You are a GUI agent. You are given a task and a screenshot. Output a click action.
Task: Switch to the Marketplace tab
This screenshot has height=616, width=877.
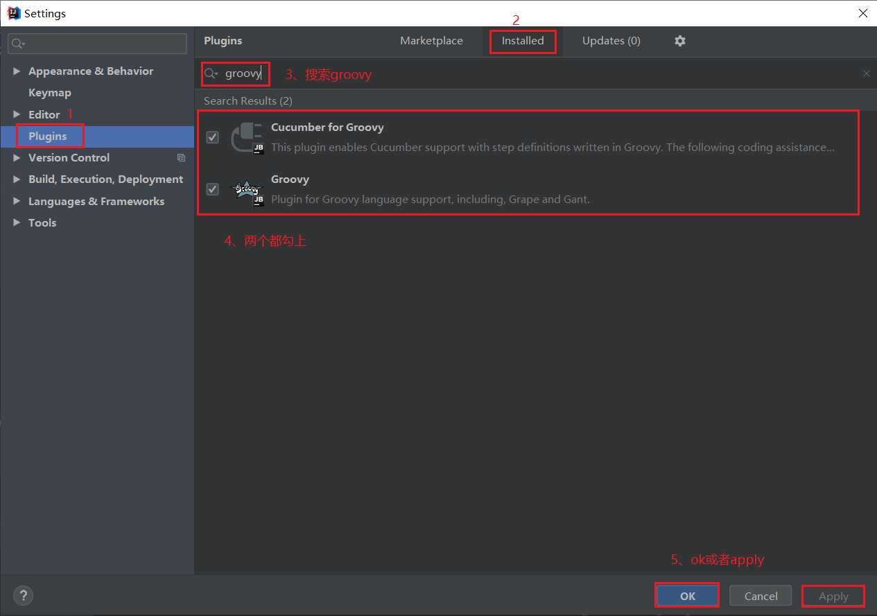431,41
